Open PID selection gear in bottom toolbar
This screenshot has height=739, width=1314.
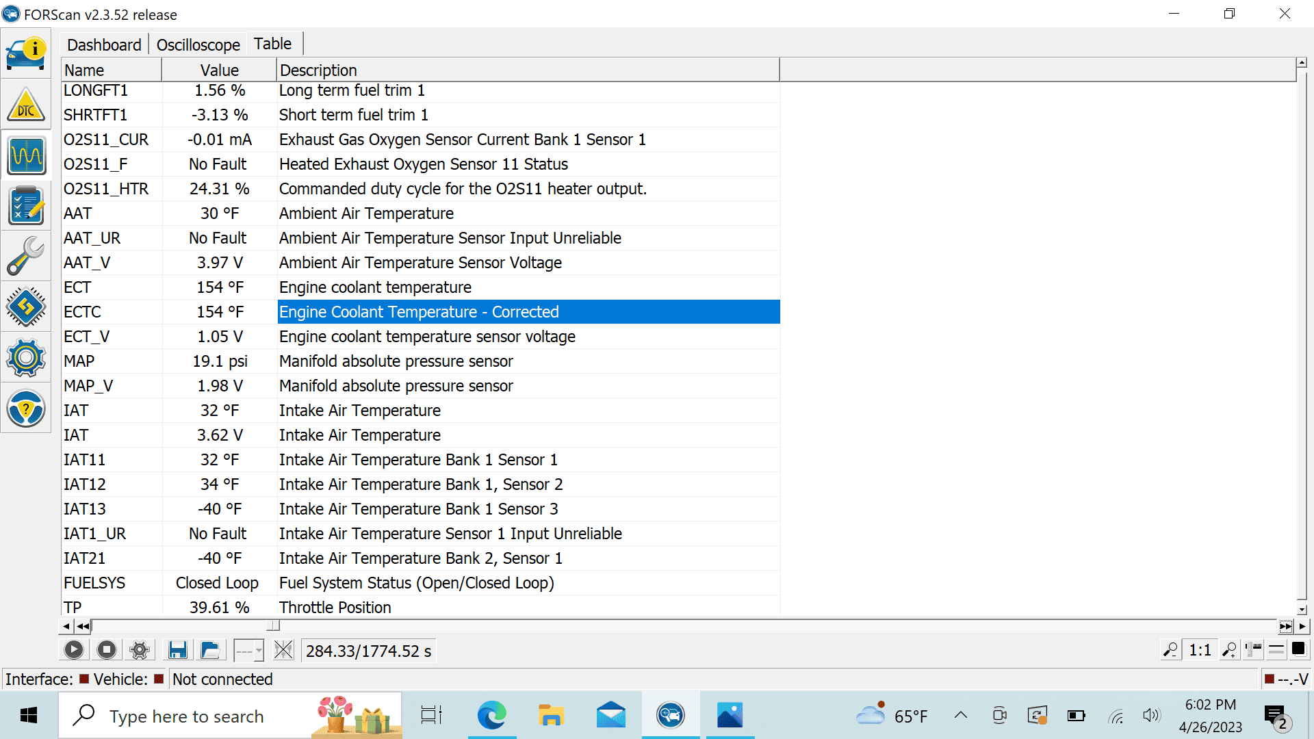pos(140,650)
